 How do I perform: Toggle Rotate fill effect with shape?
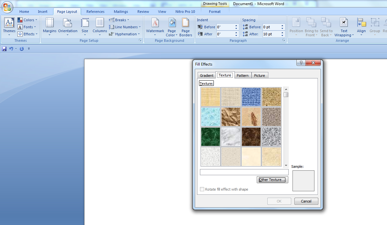202,189
